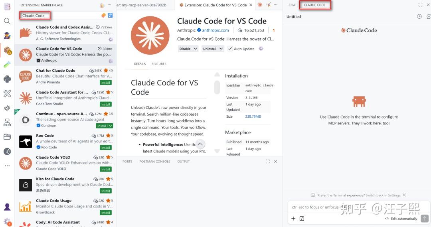431x227 pixels.
Task: Open session history clock icon in Claude panel
Action: (x=419, y=16)
